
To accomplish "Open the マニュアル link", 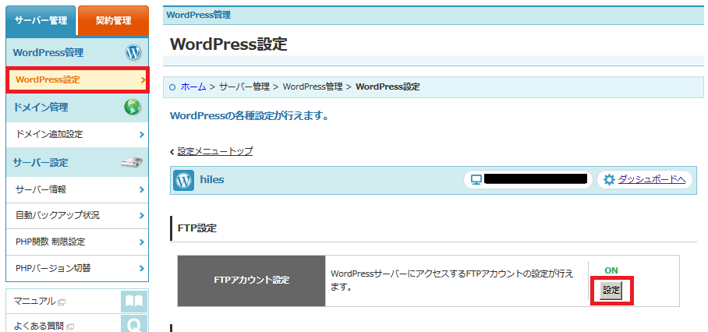I will pos(34,301).
